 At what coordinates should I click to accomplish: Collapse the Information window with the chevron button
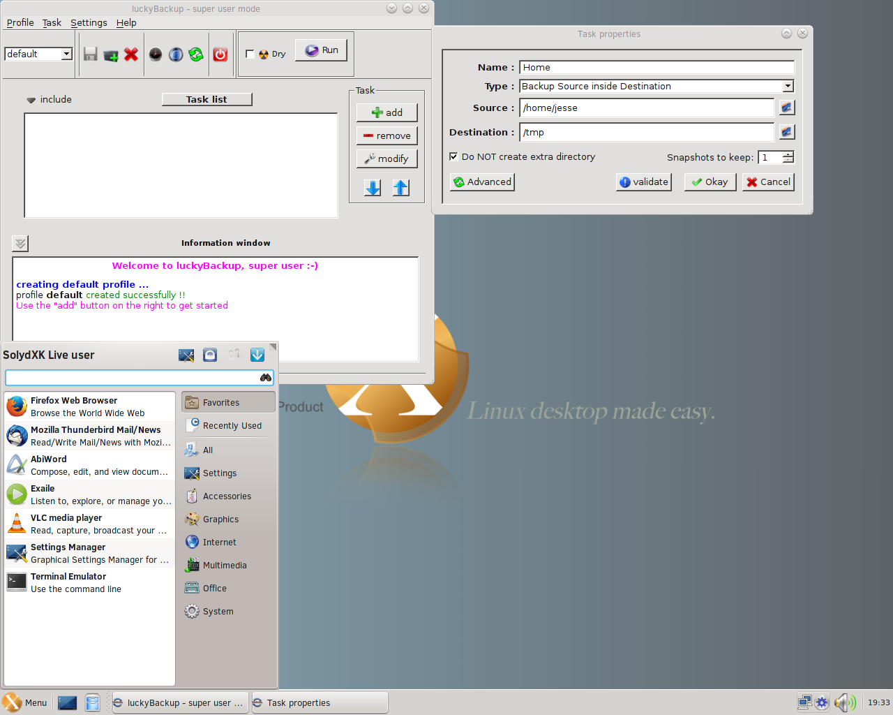point(20,243)
